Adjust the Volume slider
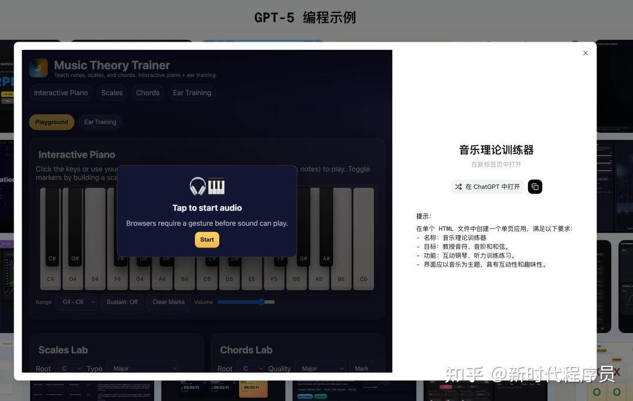Viewport: 633px width, 401px height. coord(246,302)
